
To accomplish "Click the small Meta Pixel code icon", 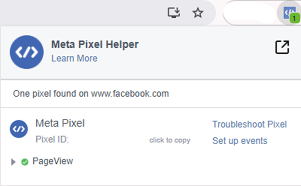I will click(19, 129).
